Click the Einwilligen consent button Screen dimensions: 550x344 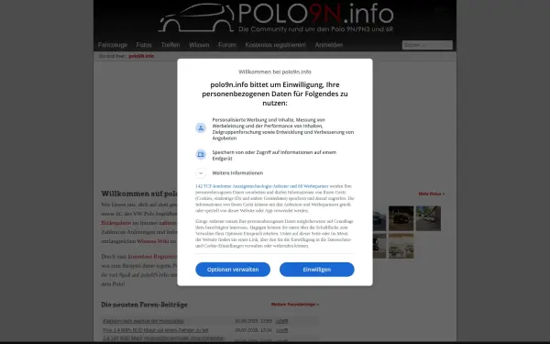tap(317, 270)
